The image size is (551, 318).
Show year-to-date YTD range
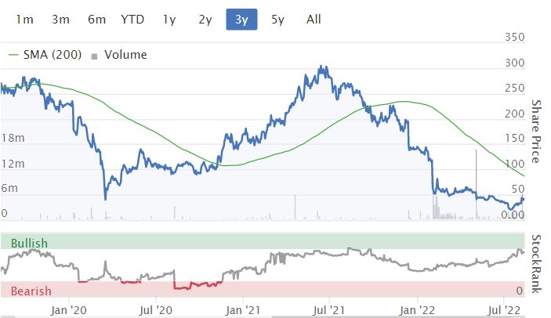tap(132, 20)
